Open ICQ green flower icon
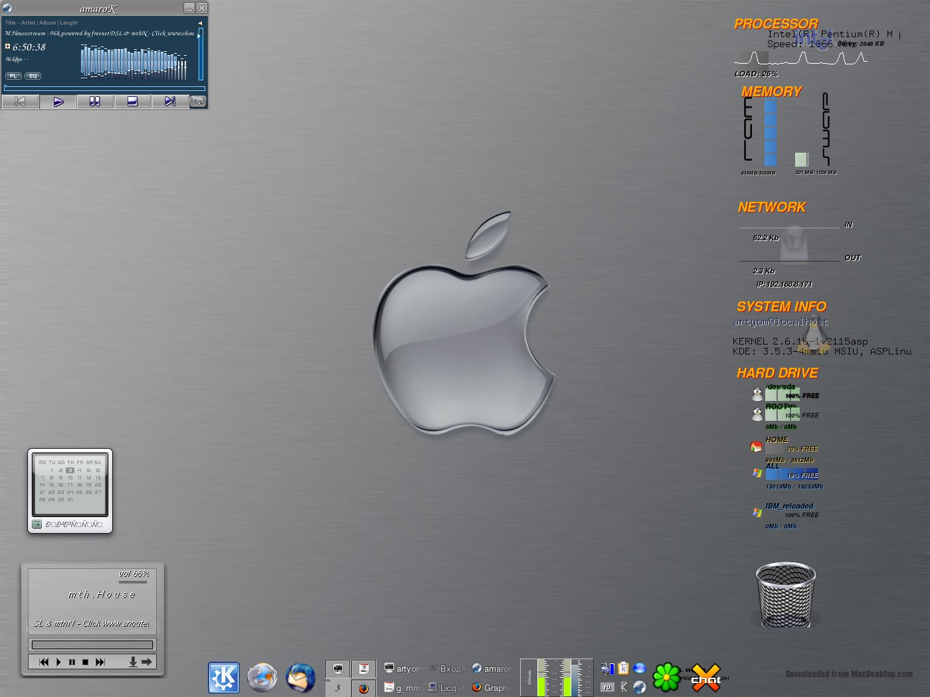This screenshot has height=697, width=930. click(667, 677)
